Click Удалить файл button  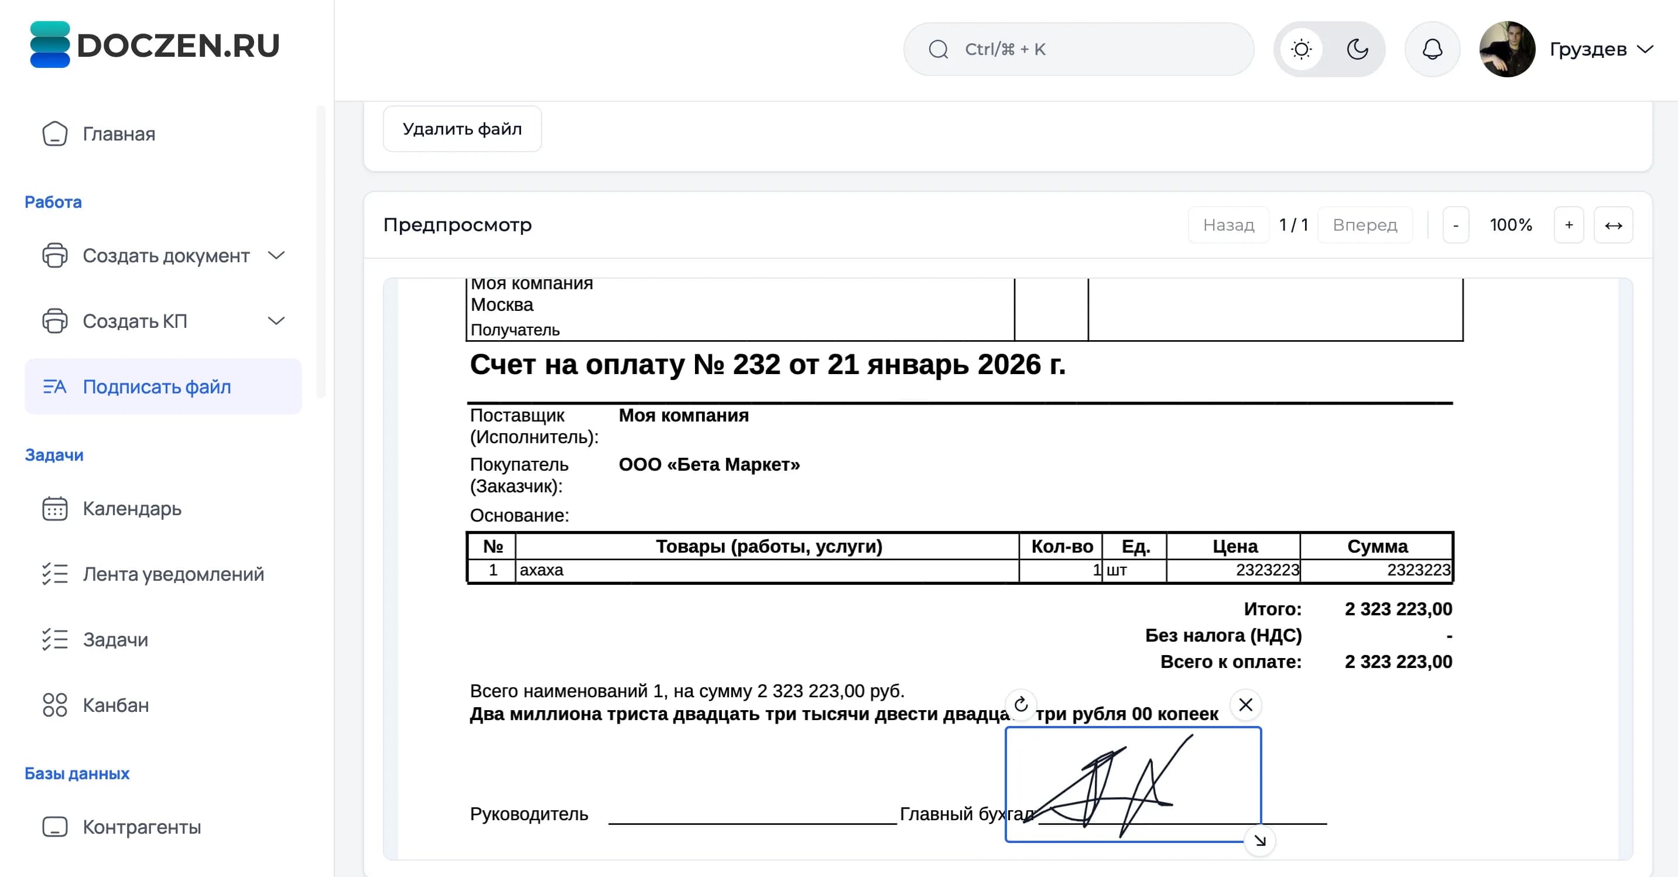point(462,129)
